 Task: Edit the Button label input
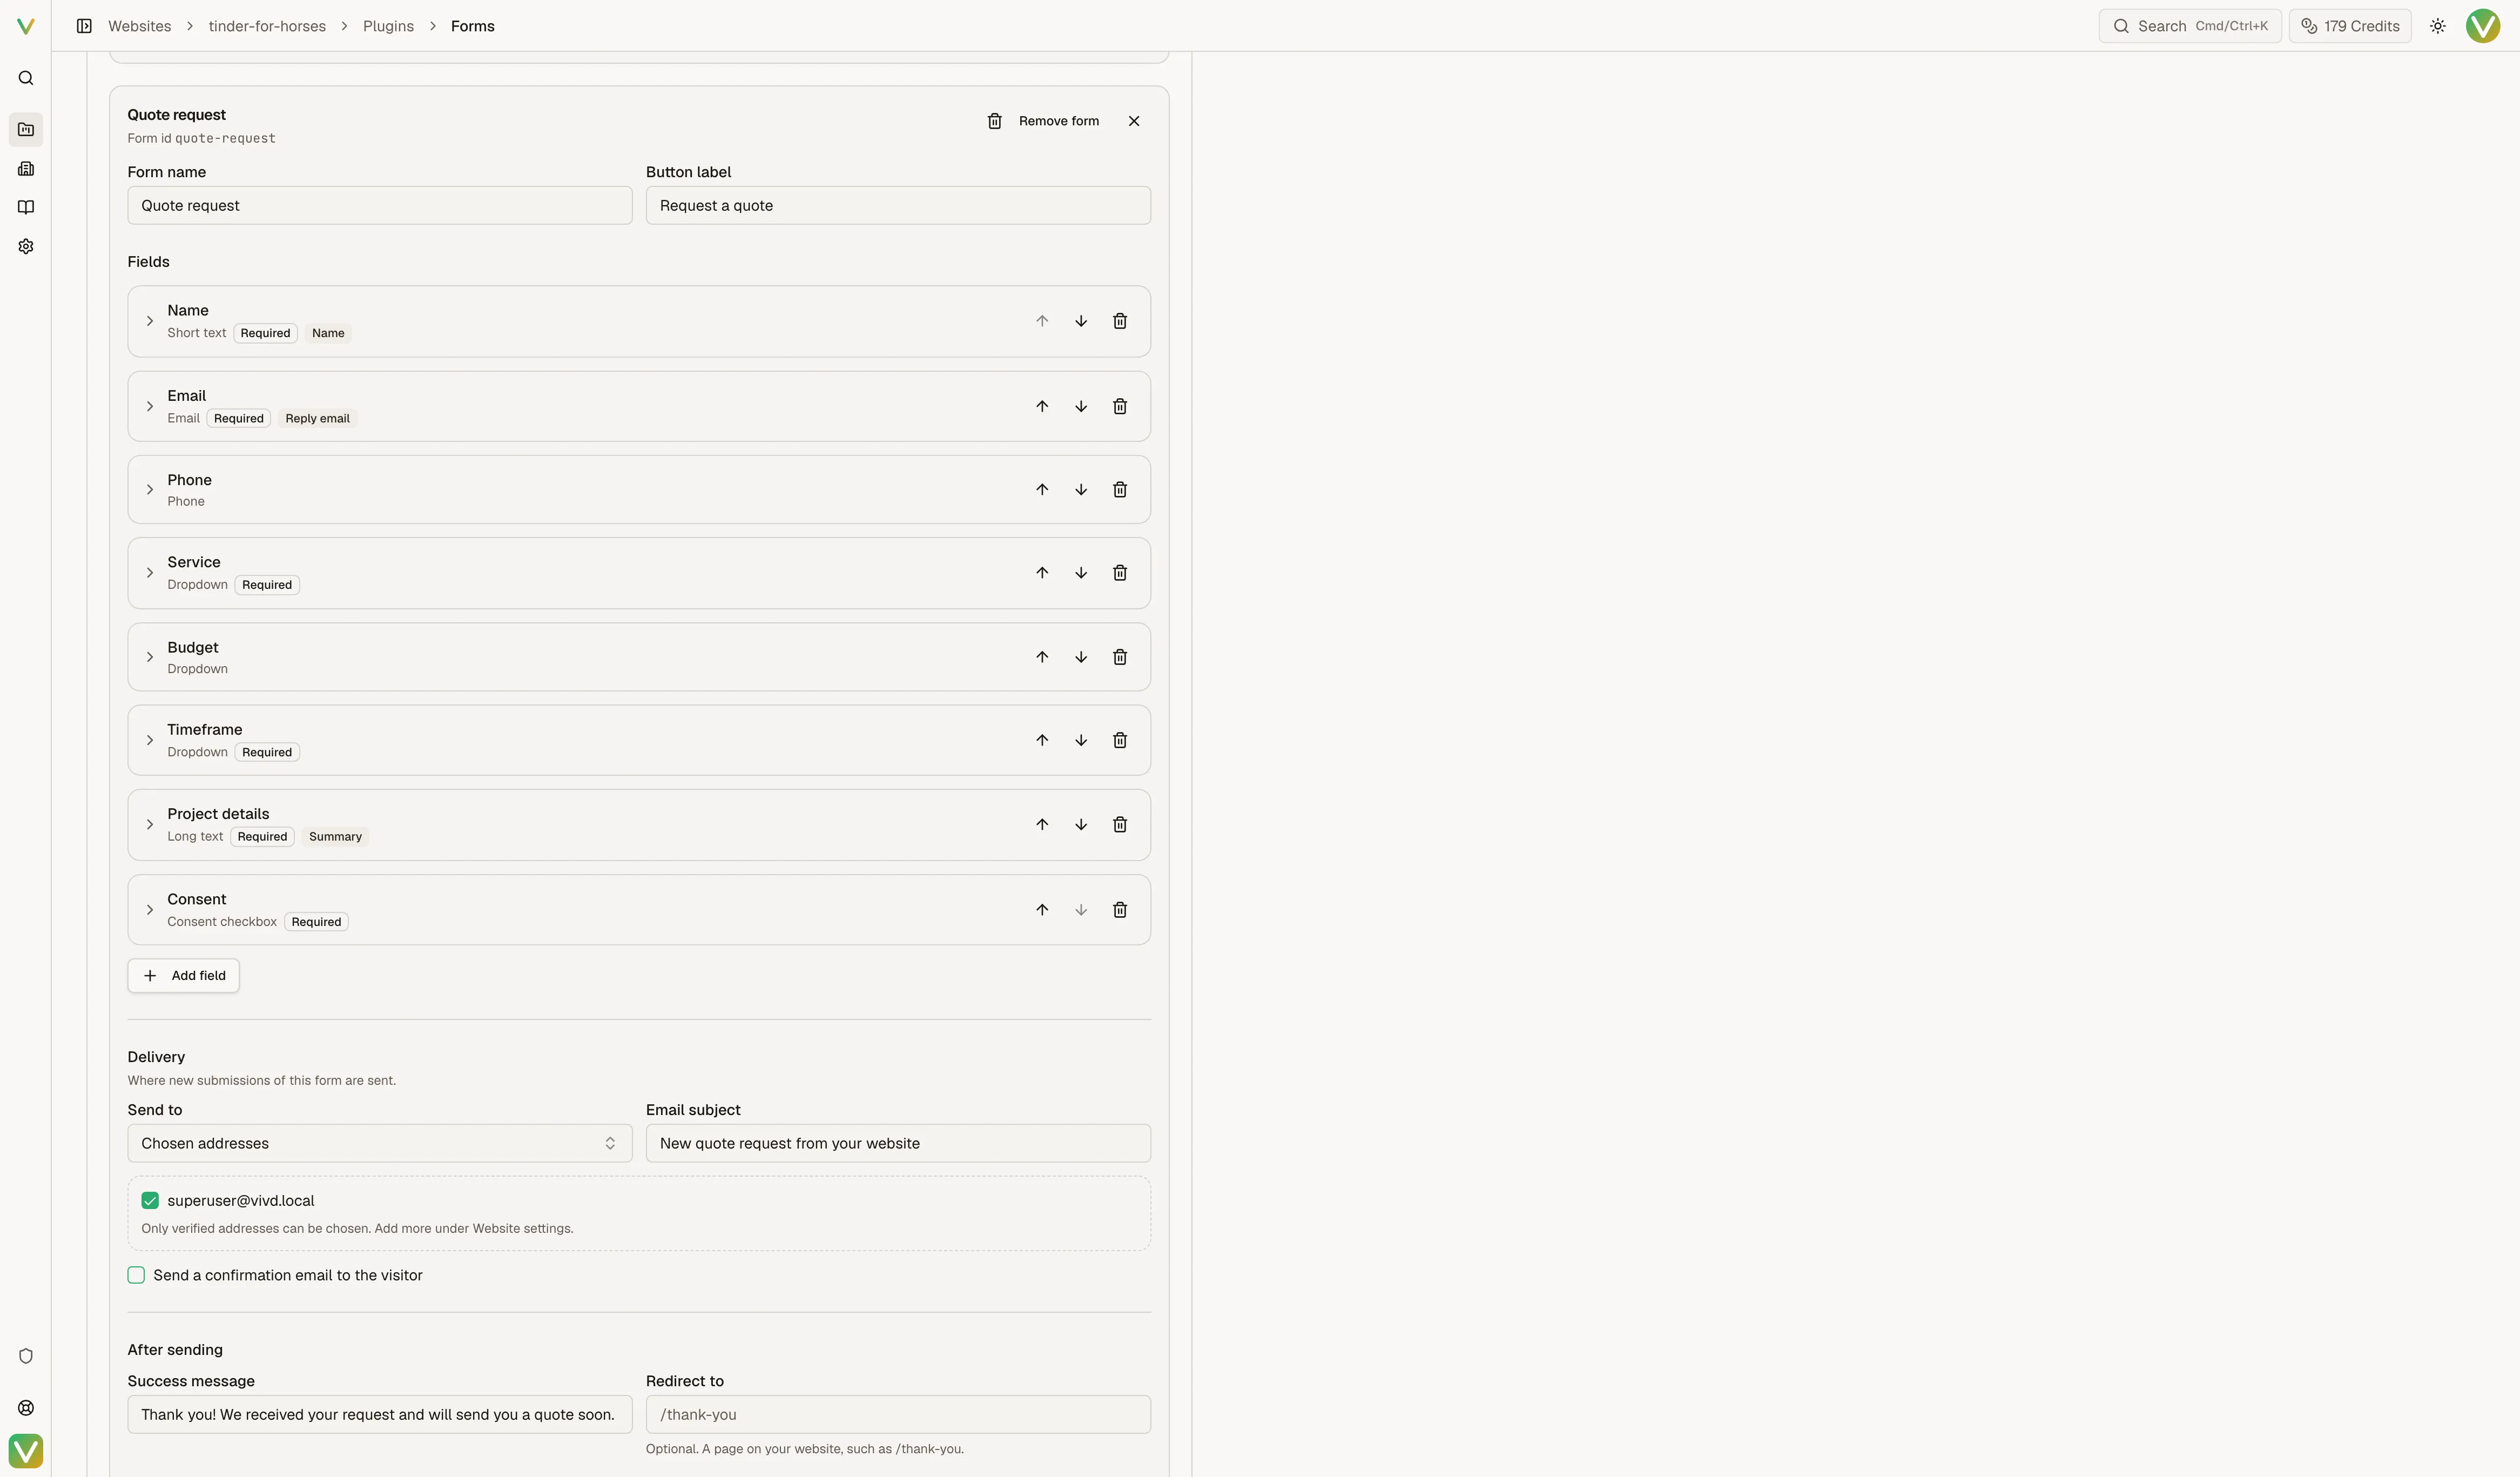click(898, 205)
